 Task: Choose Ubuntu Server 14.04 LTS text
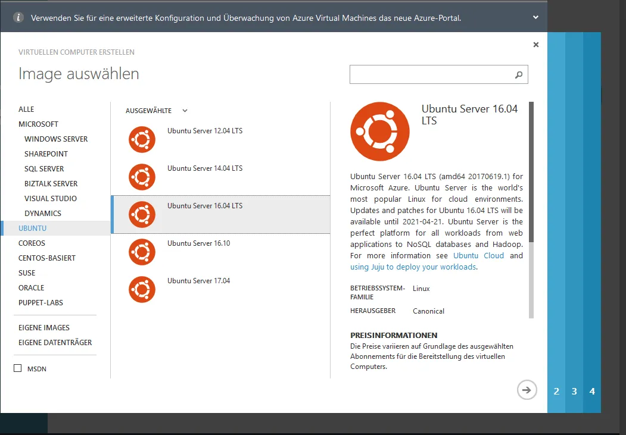pos(205,168)
